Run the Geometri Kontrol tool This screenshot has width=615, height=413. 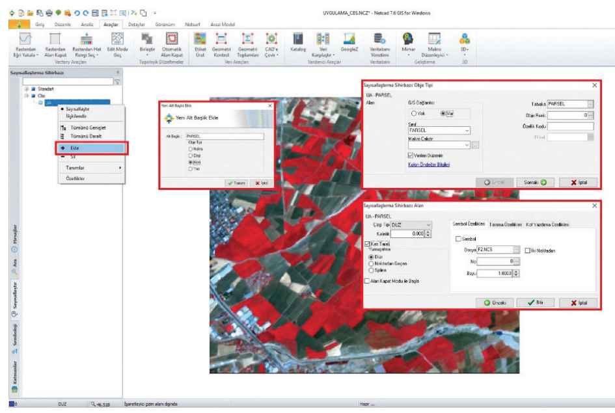point(222,39)
